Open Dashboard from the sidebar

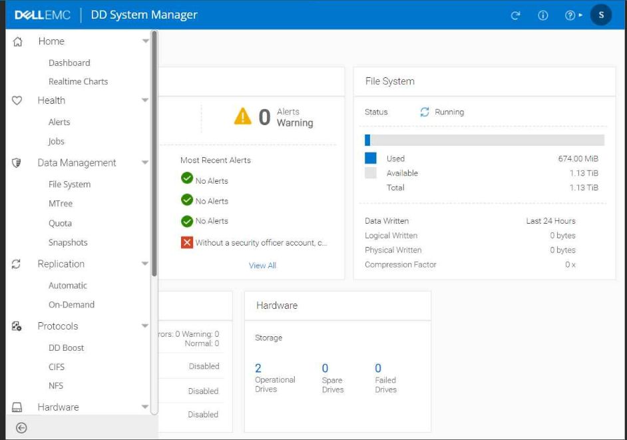(x=69, y=63)
